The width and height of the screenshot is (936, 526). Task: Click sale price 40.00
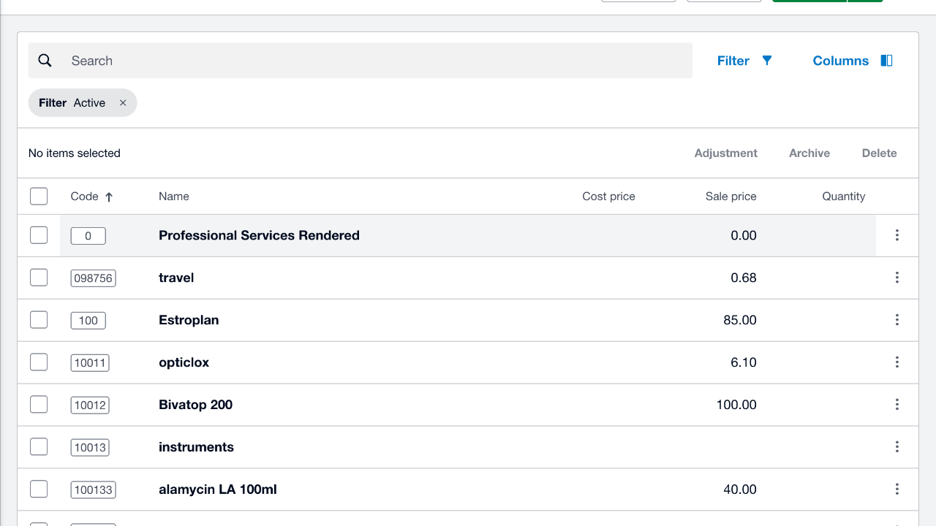[x=740, y=489]
